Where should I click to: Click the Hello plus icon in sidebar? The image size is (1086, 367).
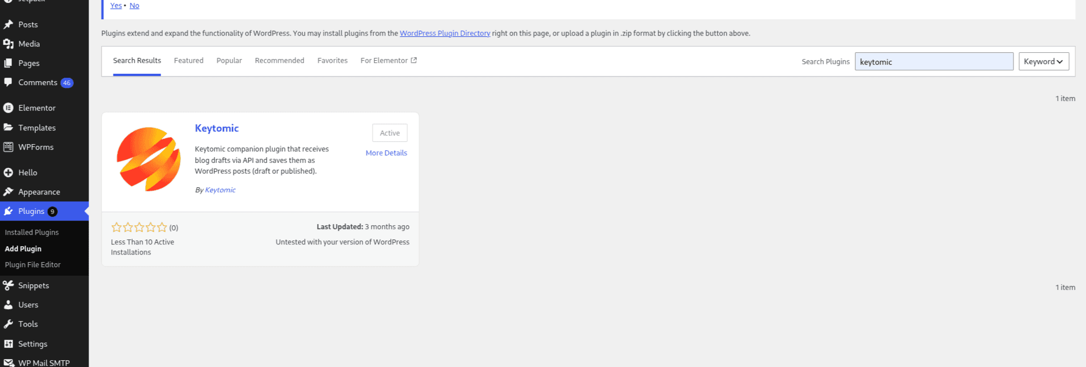click(9, 172)
